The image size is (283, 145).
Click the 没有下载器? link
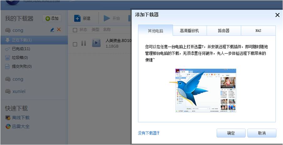pos(149,133)
